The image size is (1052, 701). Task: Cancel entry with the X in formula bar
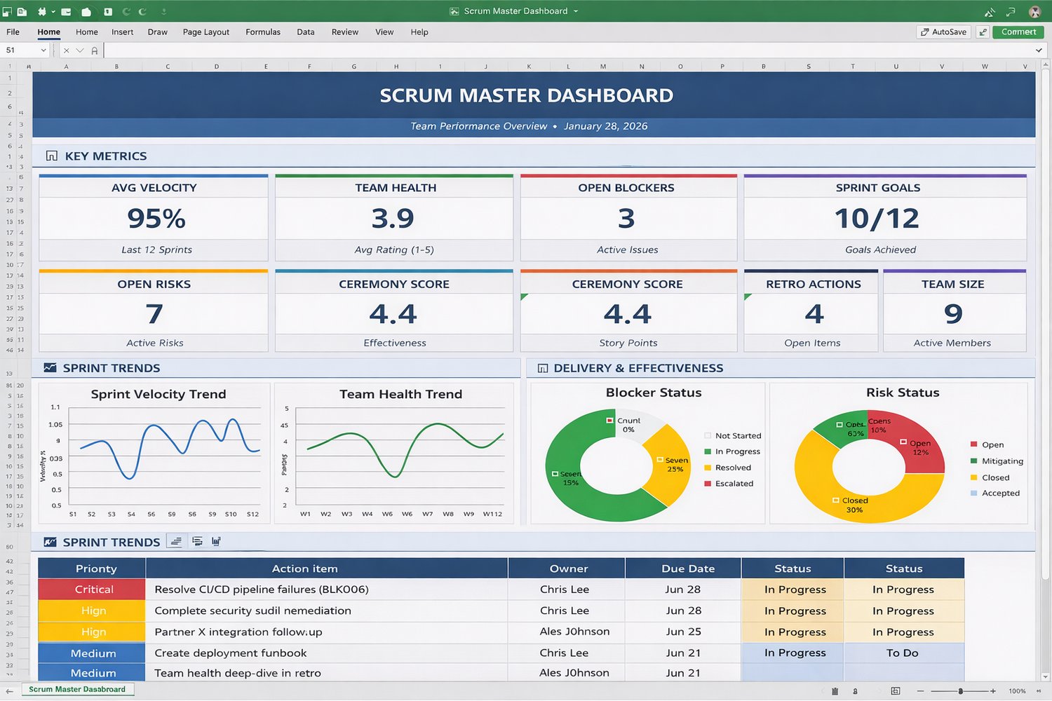point(66,50)
